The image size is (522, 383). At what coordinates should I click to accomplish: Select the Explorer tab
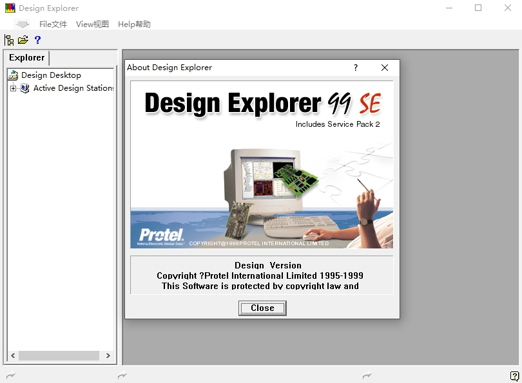26,58
